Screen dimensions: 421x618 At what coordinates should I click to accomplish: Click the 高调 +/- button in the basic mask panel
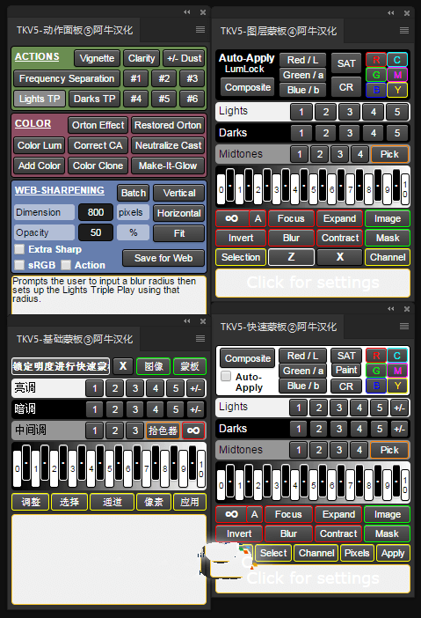coord(195,388)
